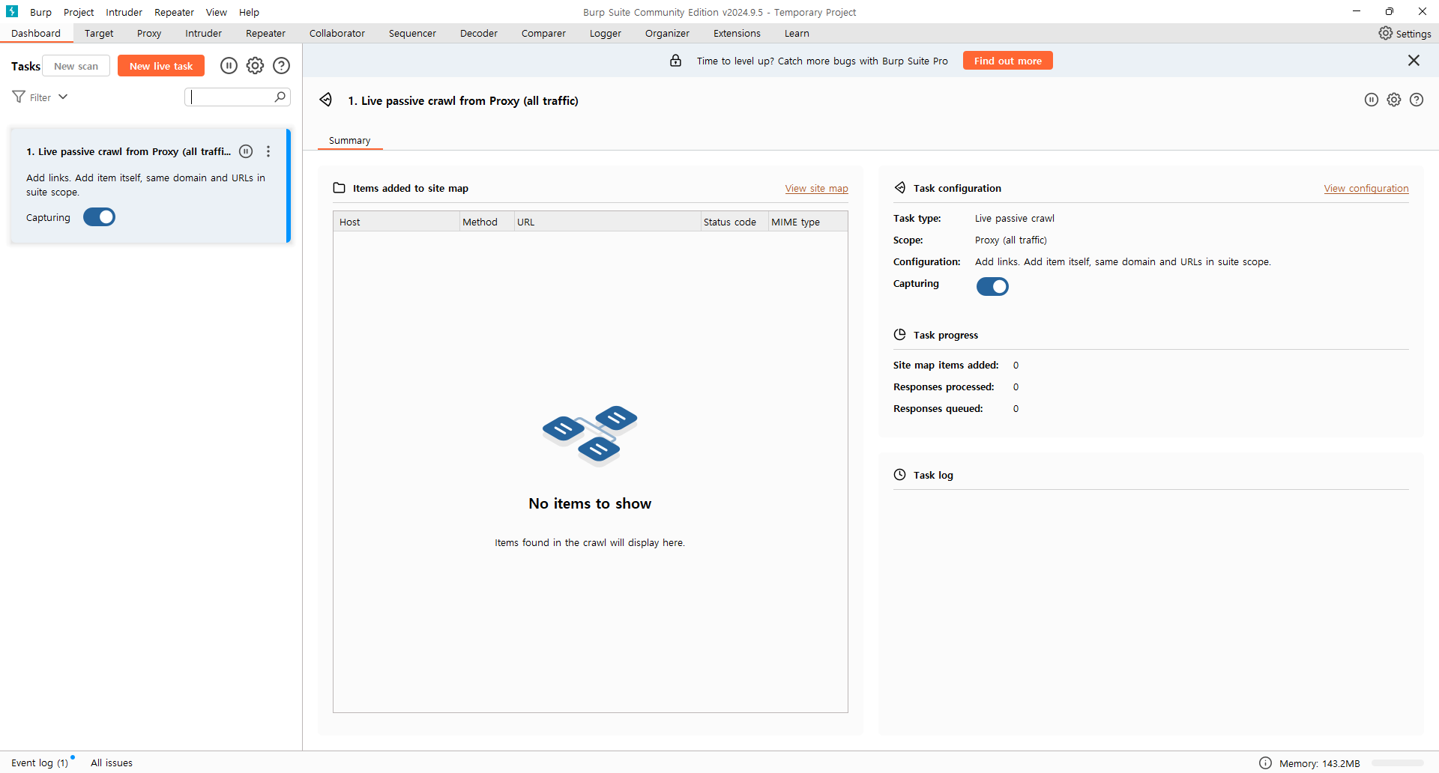Switch to the Logger tab

pyautogui.click(x=606, y=34)
